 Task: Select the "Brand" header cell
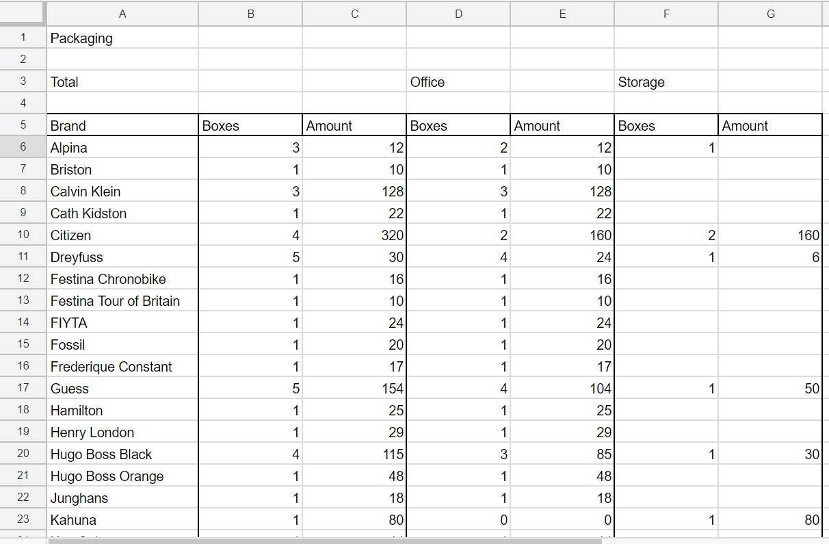(x=122, y=126)
